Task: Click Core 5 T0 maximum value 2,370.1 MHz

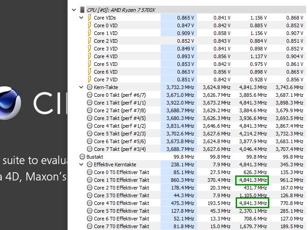Action: pyautogui.click(x=253, y=211)
